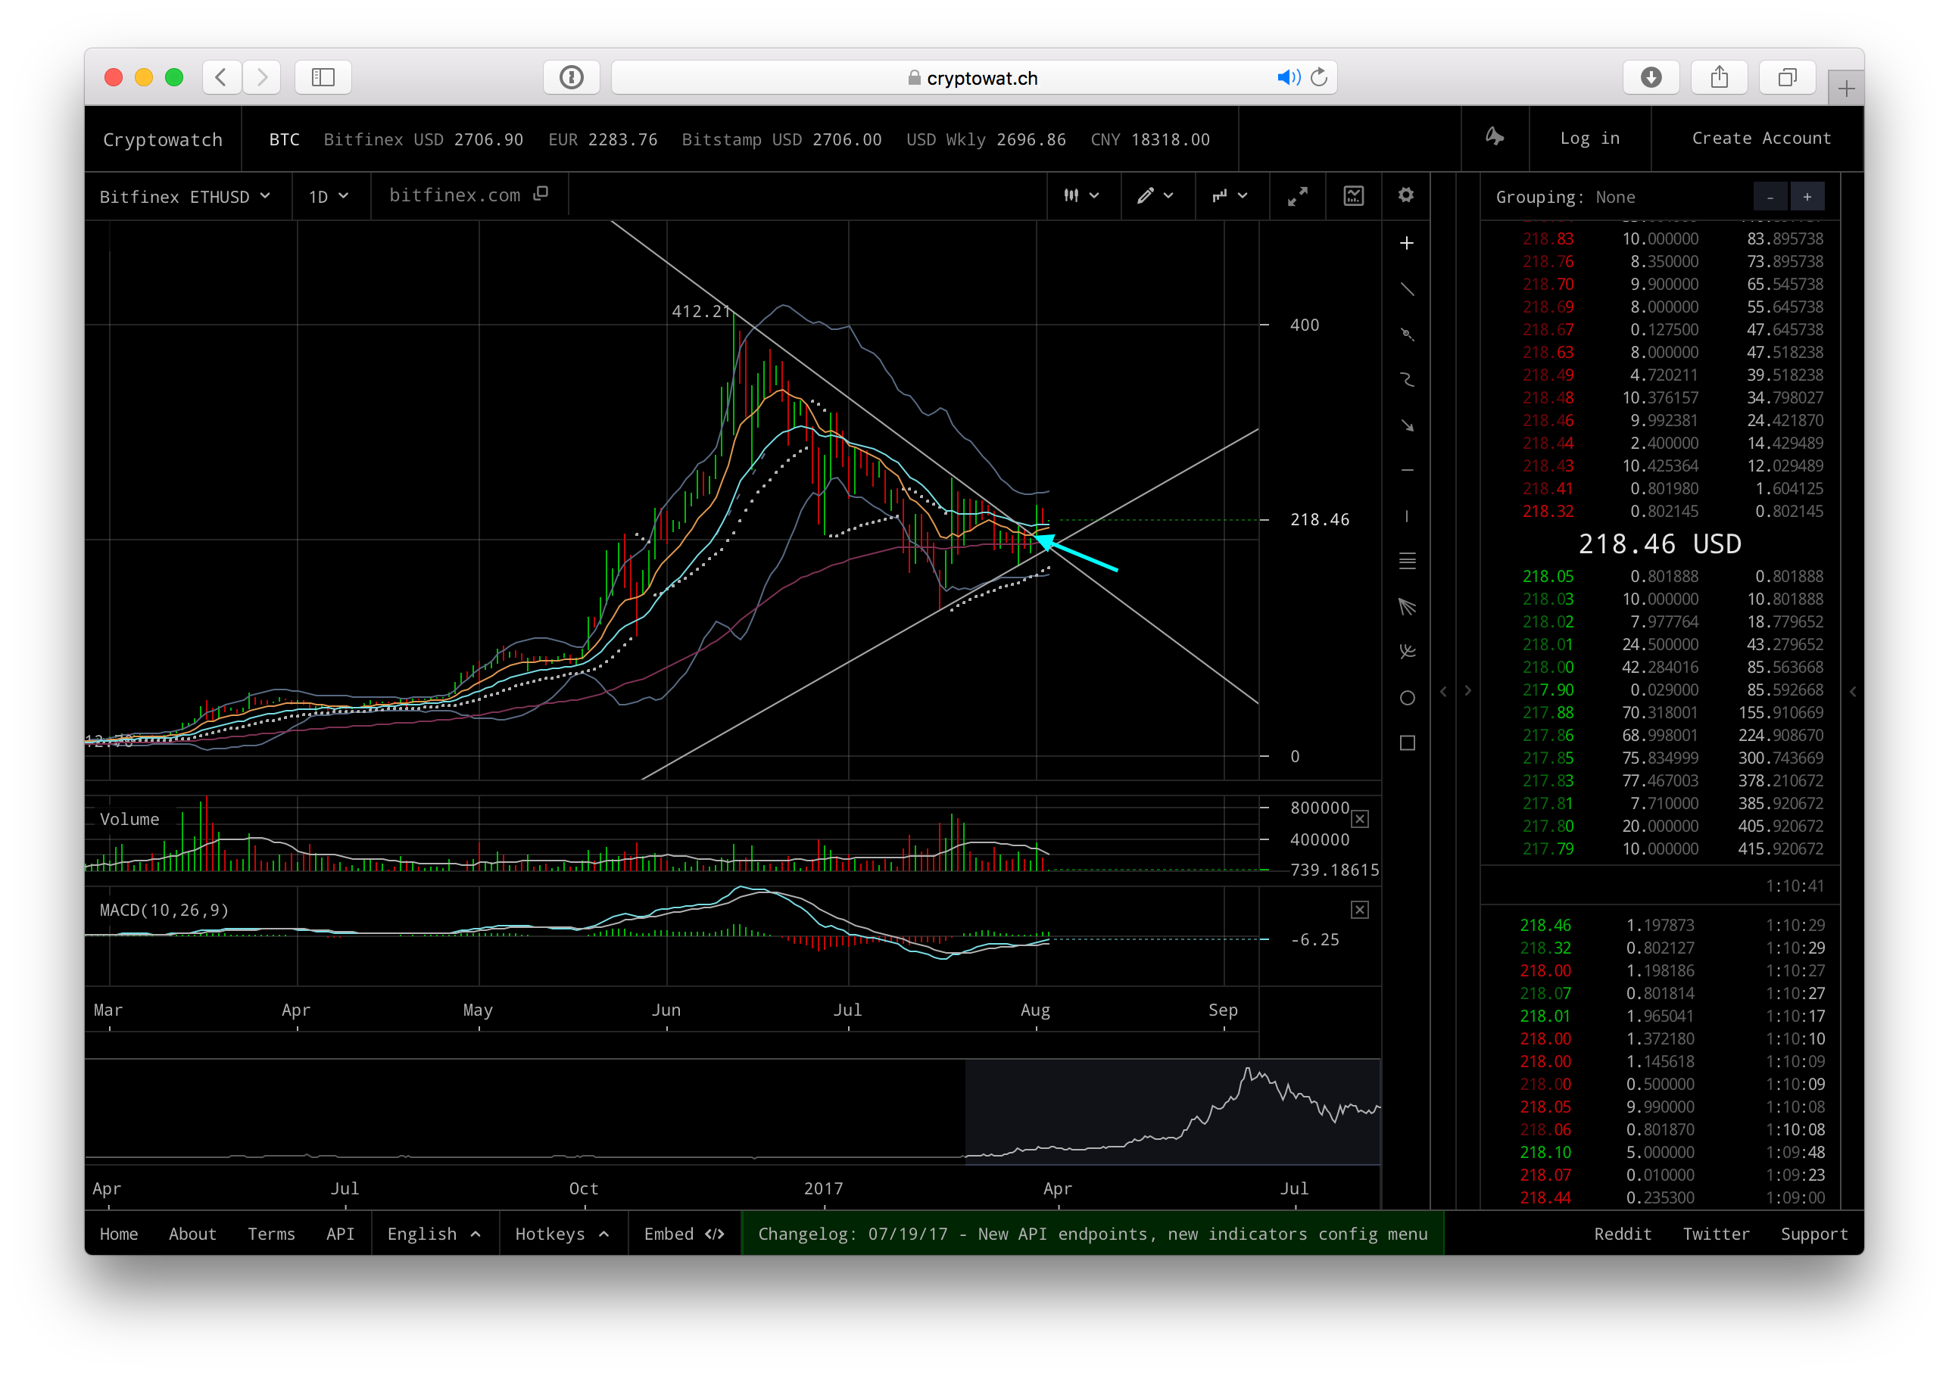Viewport: 1949px width, 1376px height.
Task: Open Support footer link
Action: [1813, 1234]
